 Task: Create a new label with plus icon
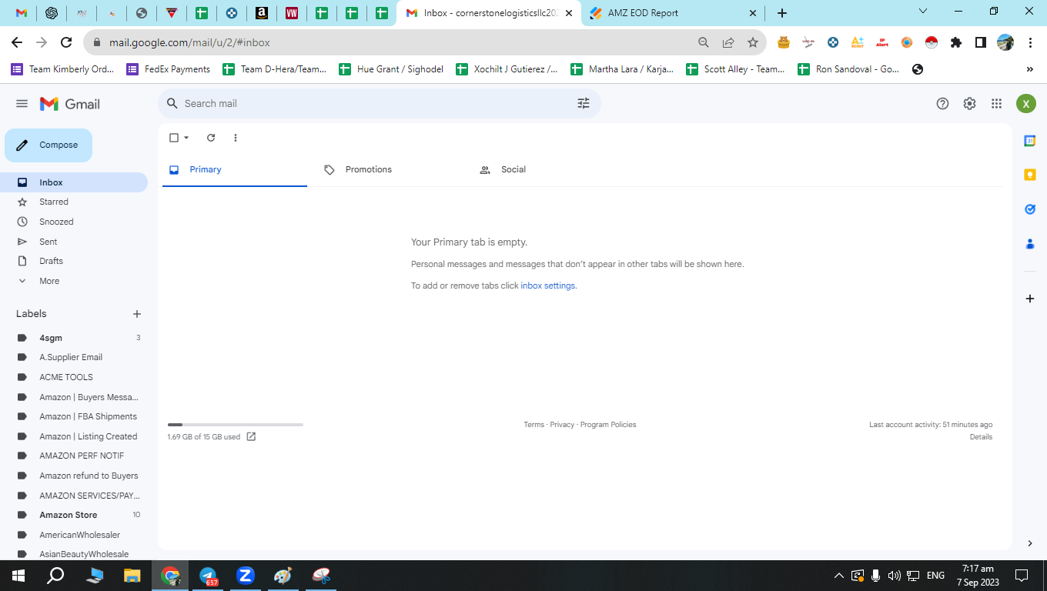point(137,314)
